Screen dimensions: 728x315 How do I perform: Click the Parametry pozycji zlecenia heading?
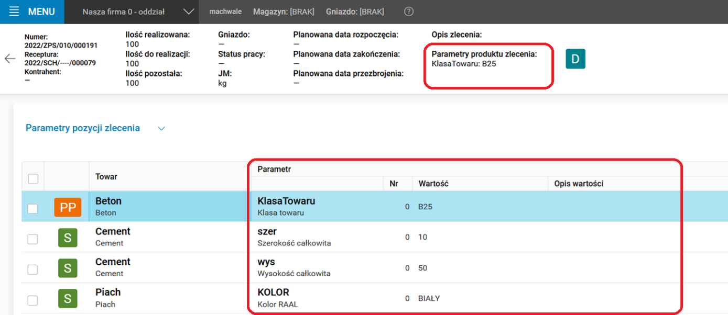[82, 128]
